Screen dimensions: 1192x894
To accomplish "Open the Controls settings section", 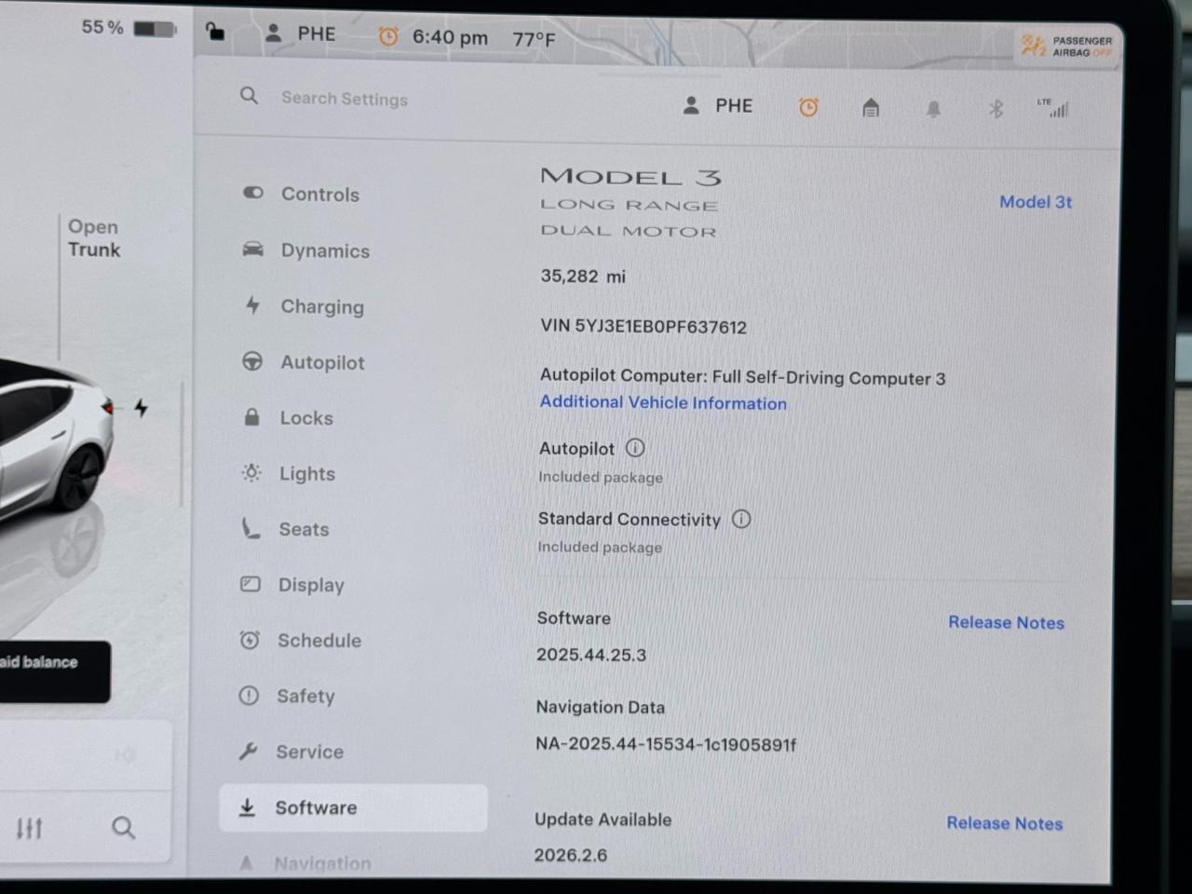I will 319,195.
